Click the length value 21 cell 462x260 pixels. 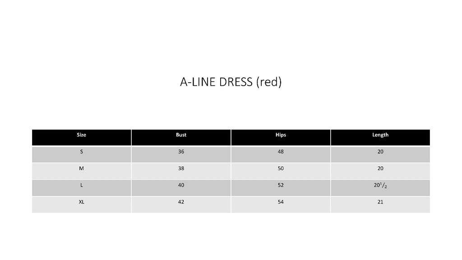tap(380, 202)
